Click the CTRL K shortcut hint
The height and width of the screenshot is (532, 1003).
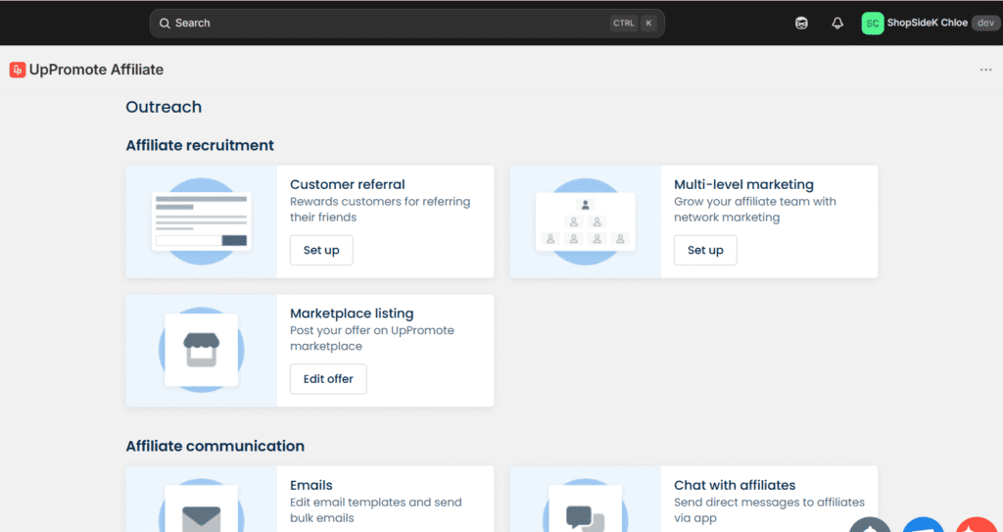pyautogui.click(x=634, y=24)
